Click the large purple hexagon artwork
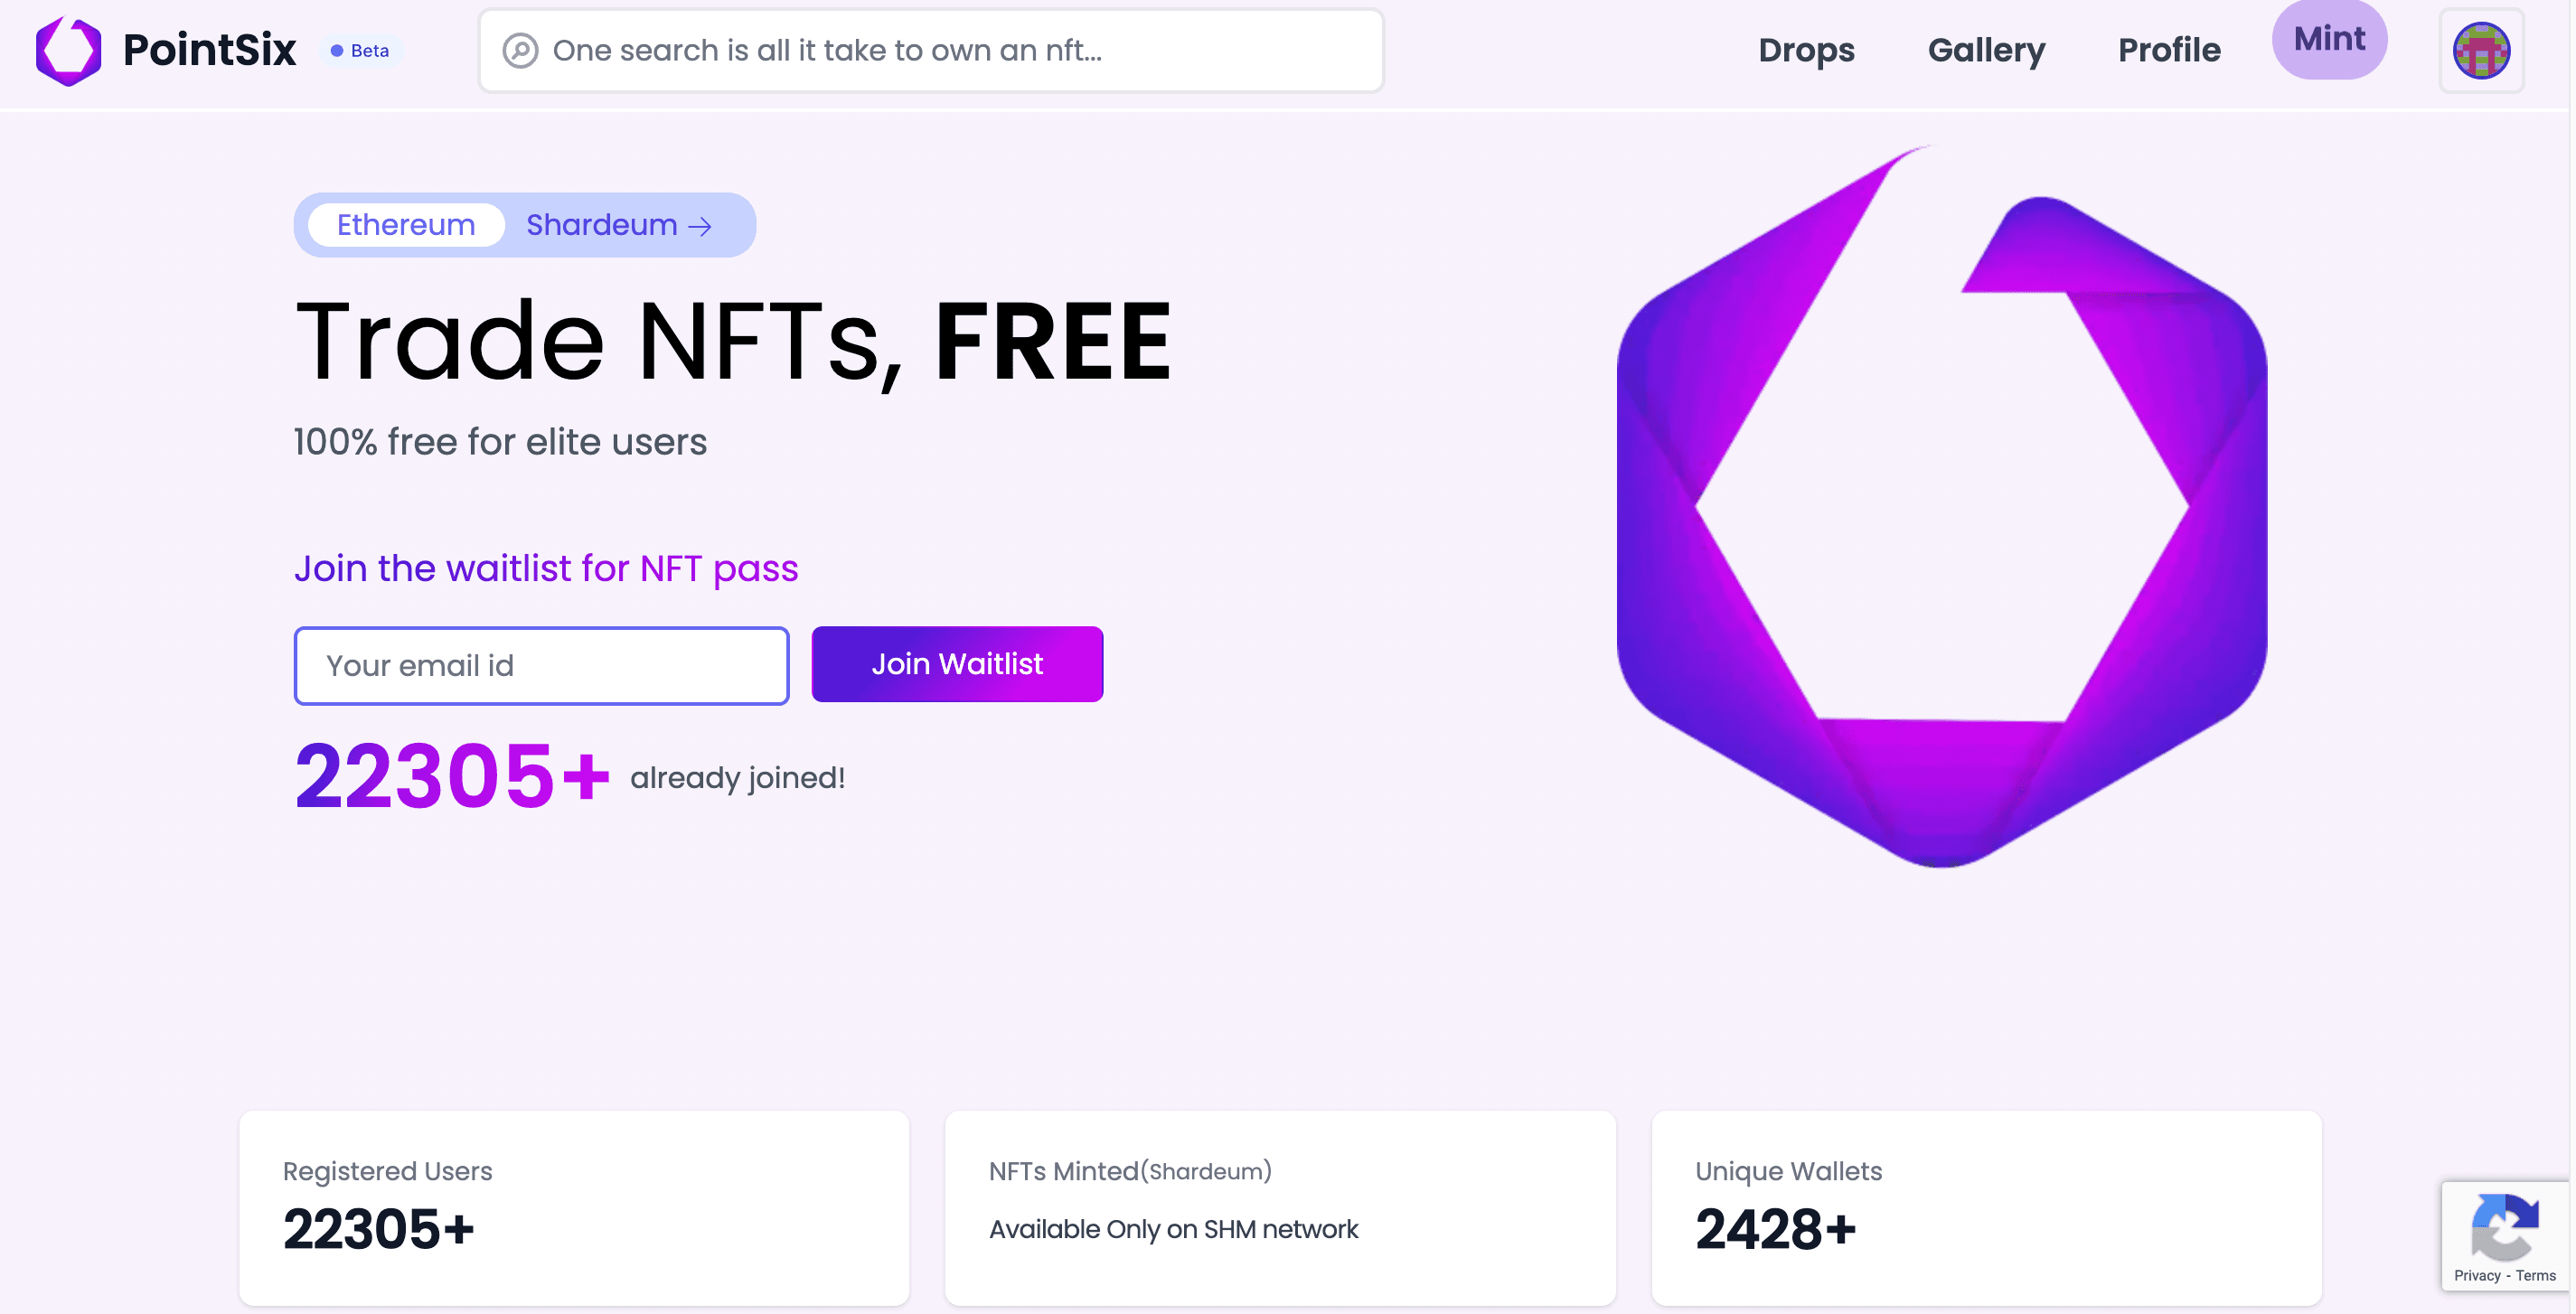Image resolution: width=2576 pixels, height=1314 pixels. tap(1941, 505)
